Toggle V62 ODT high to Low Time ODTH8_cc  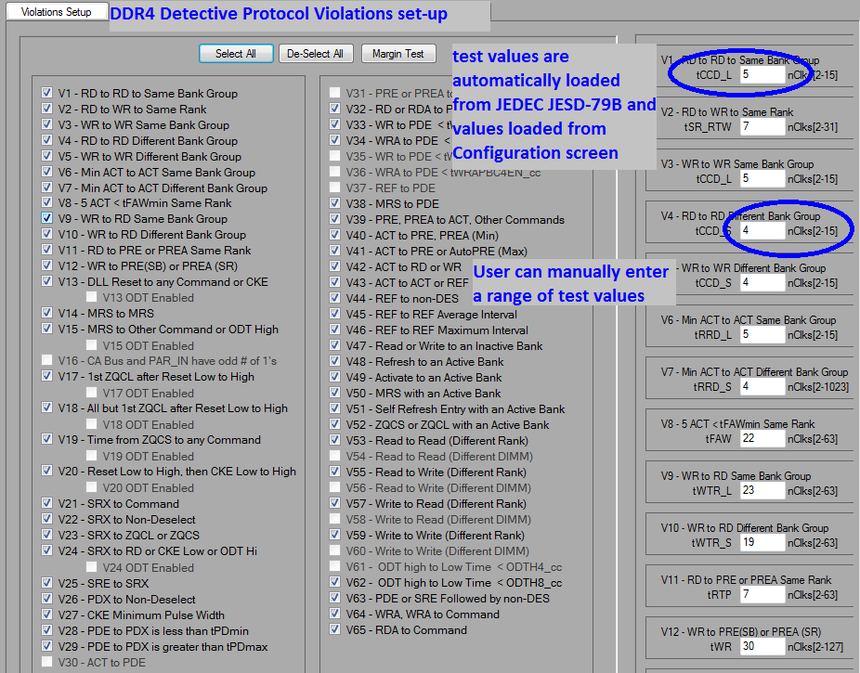tap(334, 582)
